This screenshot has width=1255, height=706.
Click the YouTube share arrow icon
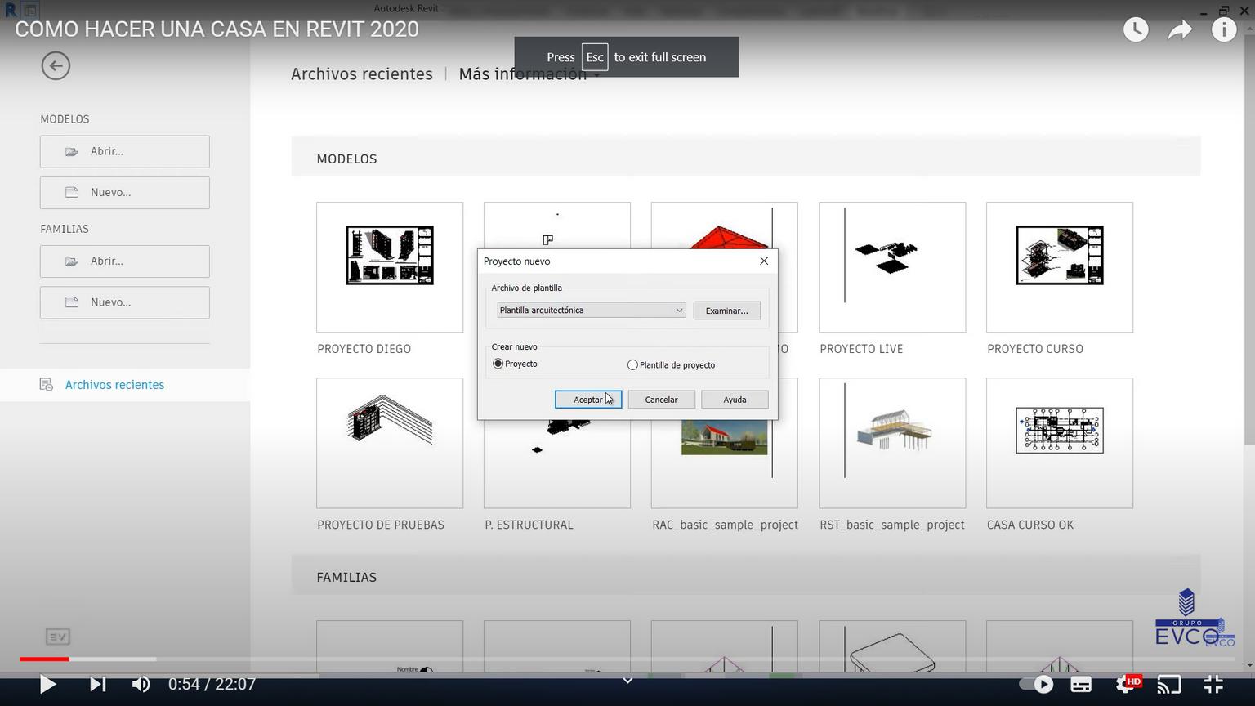tap(1180, 30)
